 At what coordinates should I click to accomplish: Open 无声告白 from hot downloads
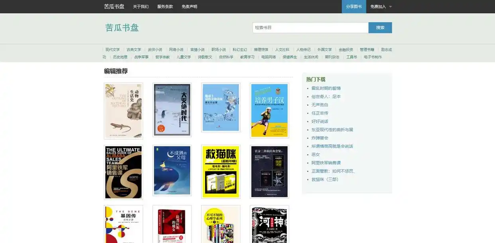click(x=320, y=105)
